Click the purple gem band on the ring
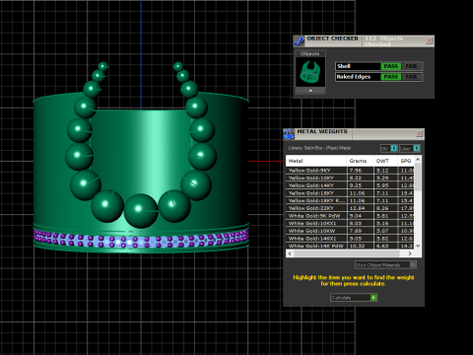The image size is (473, 355). pyautogui.click(x=141, y=239)
